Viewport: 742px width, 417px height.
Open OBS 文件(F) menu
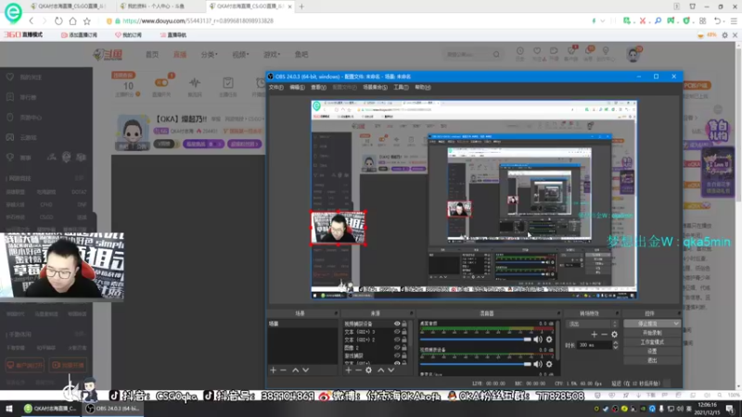tap(275, 87)
